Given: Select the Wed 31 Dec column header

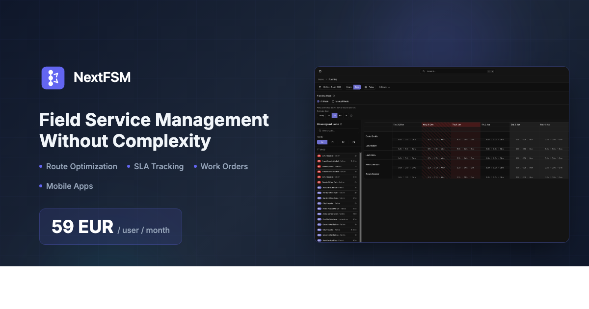Looking at the screenshot, I should (x=436, y=125).
